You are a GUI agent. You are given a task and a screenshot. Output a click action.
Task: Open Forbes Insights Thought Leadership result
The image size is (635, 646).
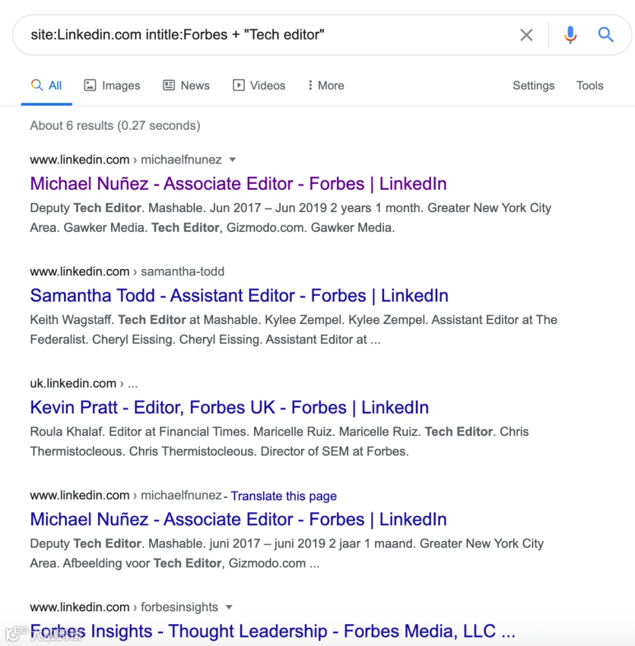(x=272, y=631)
